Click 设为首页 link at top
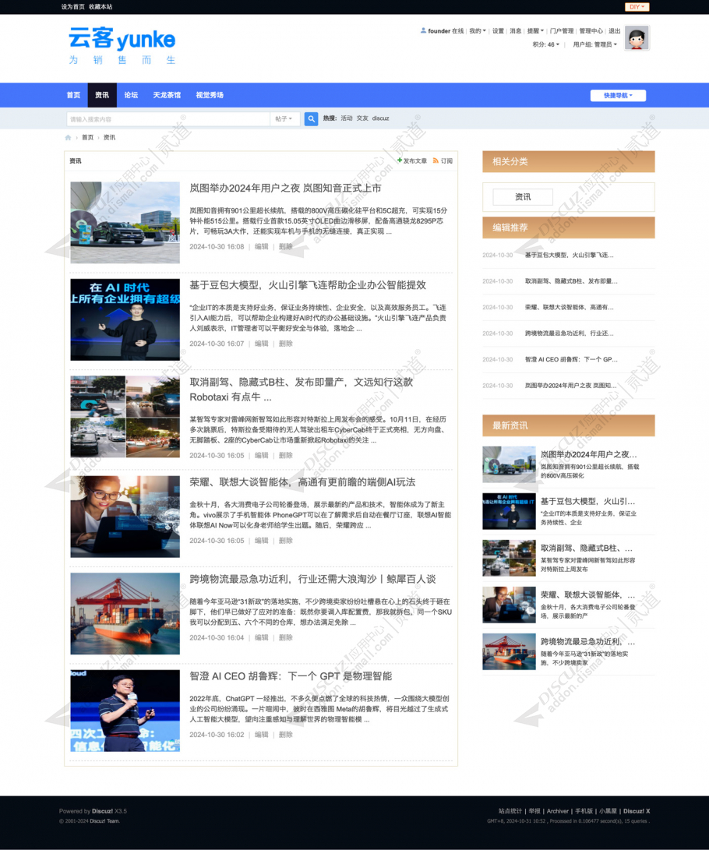 tap(72, 7)
